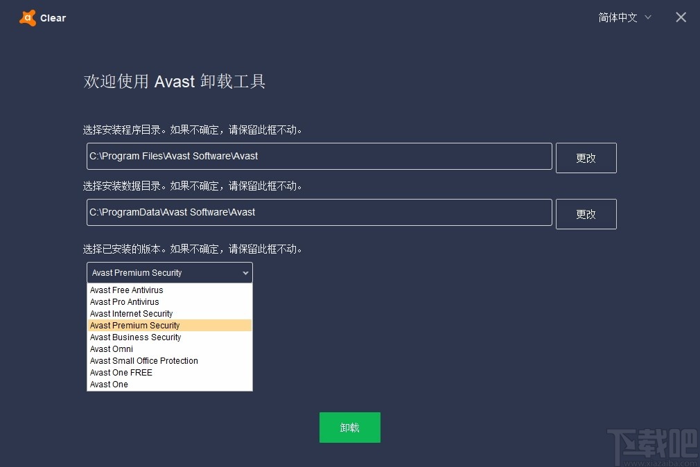The width and height of the screenshot is (700, 467).
Task: Select Avast Business Security from the list
Action: pyautogui.click(x=135, y=337)
